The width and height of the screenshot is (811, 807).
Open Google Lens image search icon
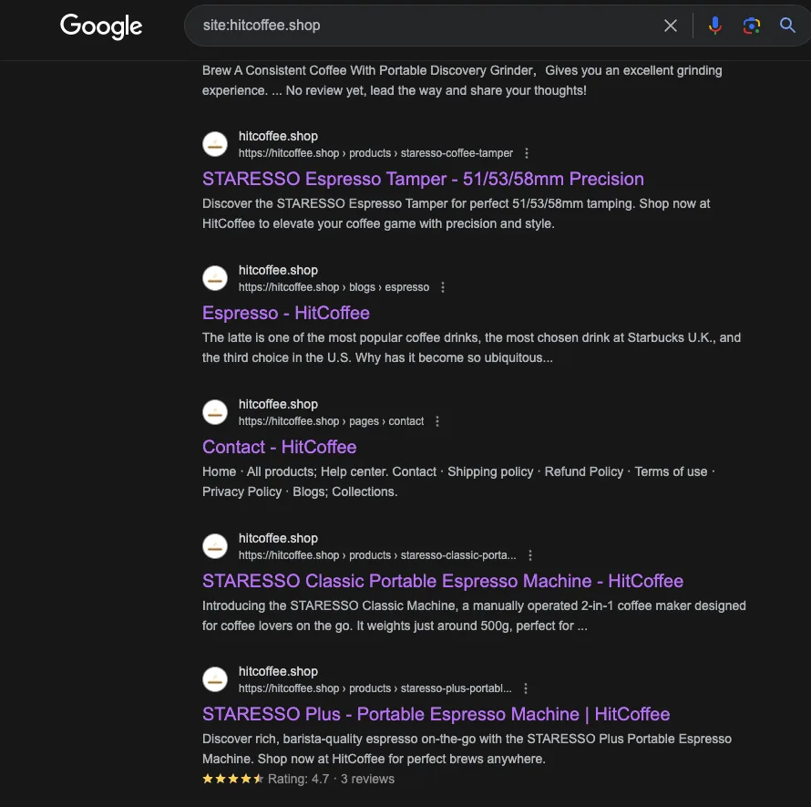(751, 26)
